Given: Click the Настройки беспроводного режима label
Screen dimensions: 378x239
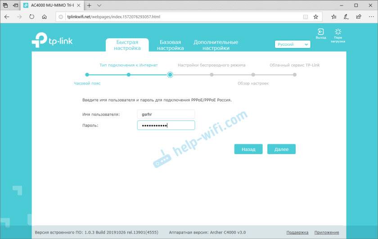Looking at the screenshot, I should [211, 65].
